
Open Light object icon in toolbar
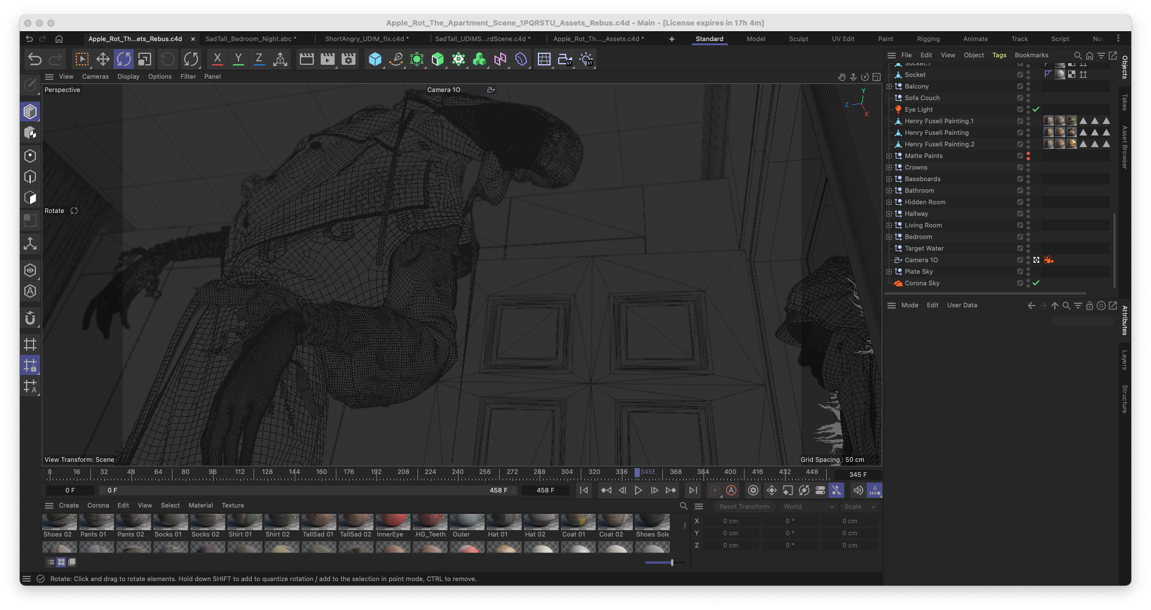click(x=587, y=59)
